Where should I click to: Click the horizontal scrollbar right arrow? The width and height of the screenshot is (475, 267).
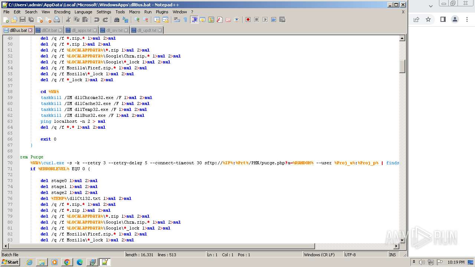point(396,246)
